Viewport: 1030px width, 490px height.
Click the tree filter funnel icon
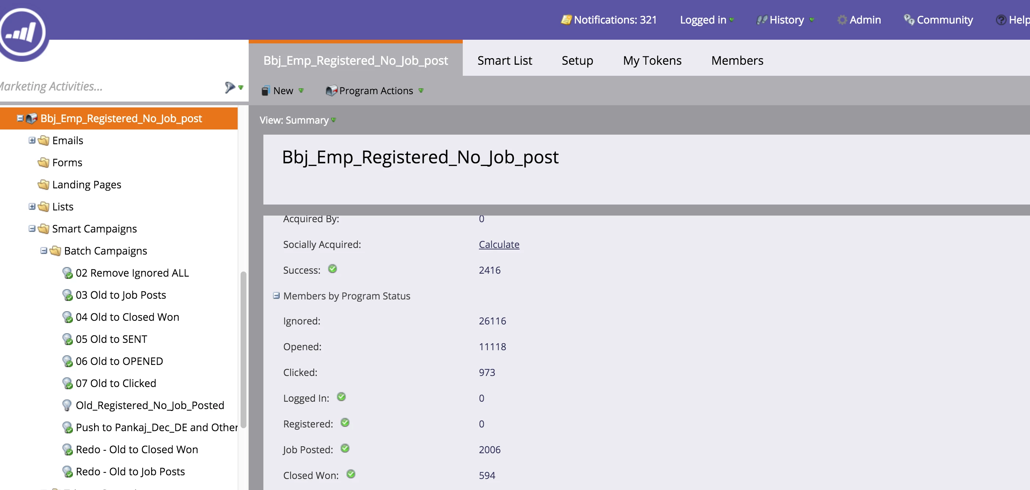point(230,87)
